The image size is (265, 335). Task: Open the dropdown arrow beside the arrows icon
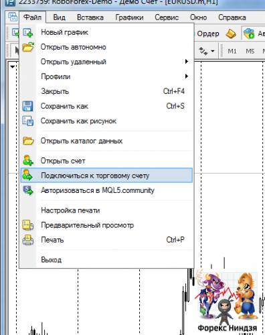coord(213,51)
